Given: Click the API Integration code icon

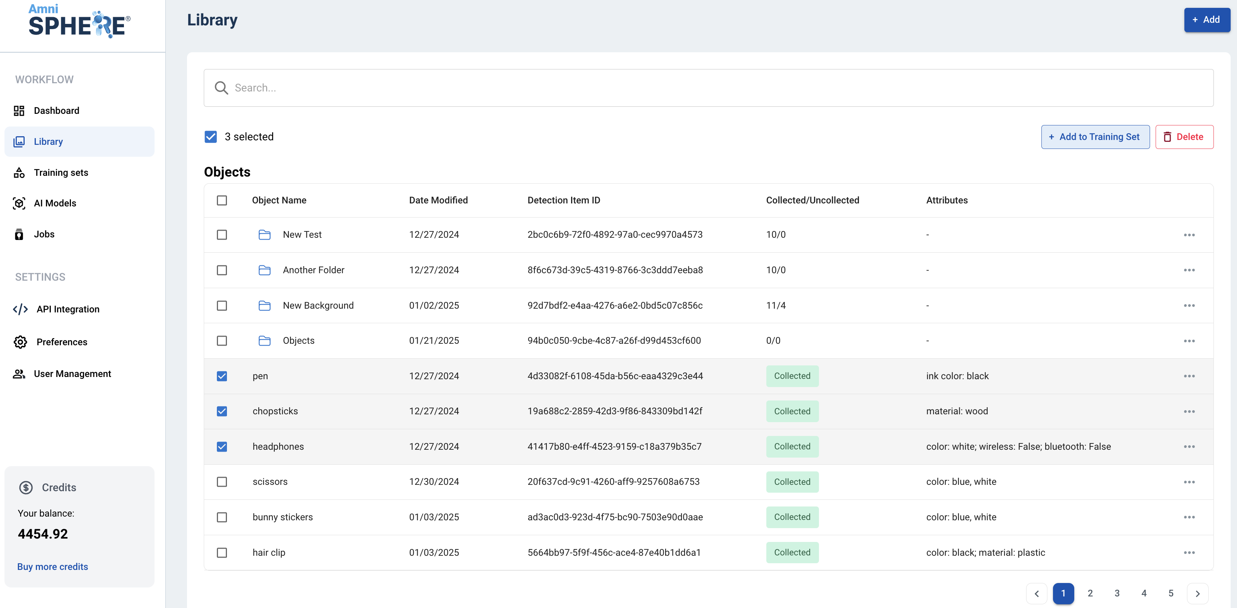Looking at the screenshot, I should pos(20,309).
